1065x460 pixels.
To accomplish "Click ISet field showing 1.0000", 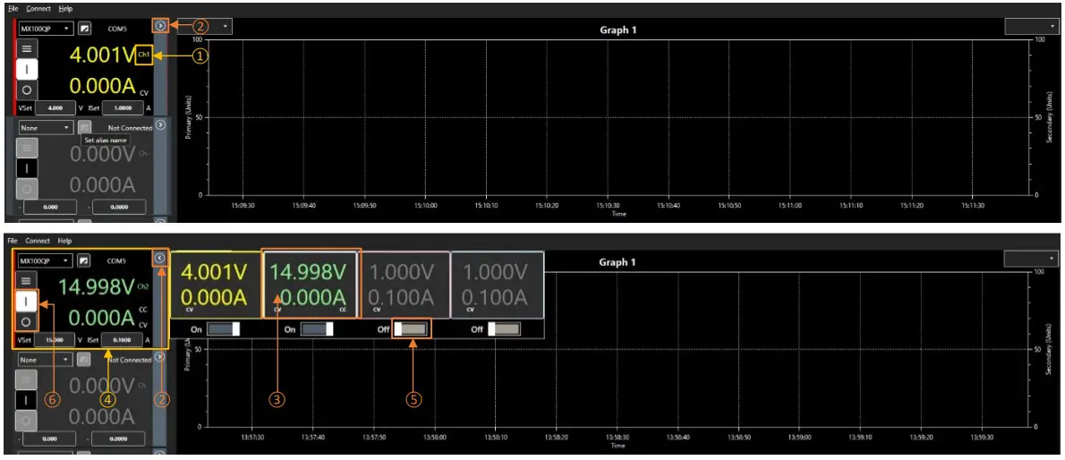I will [x=123, y=107].
